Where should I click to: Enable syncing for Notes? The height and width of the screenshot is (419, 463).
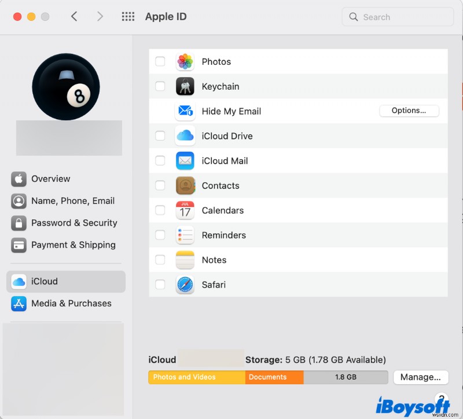(x=160, y=260)
